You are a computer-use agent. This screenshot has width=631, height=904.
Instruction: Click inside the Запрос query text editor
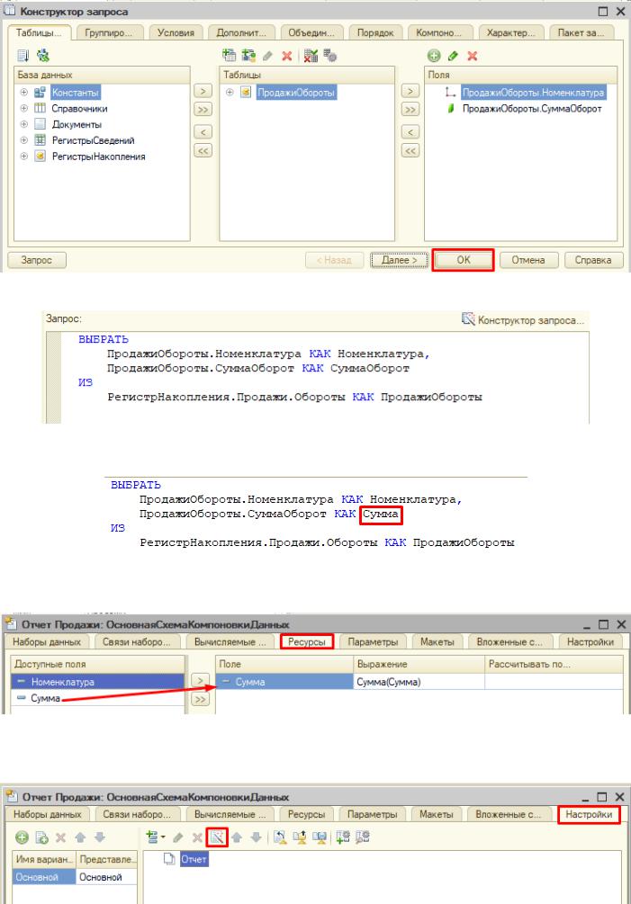[x=325, y=377]
